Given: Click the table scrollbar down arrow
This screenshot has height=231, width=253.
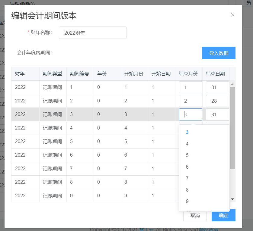Looking at the screenshot, I should [232, 199].
